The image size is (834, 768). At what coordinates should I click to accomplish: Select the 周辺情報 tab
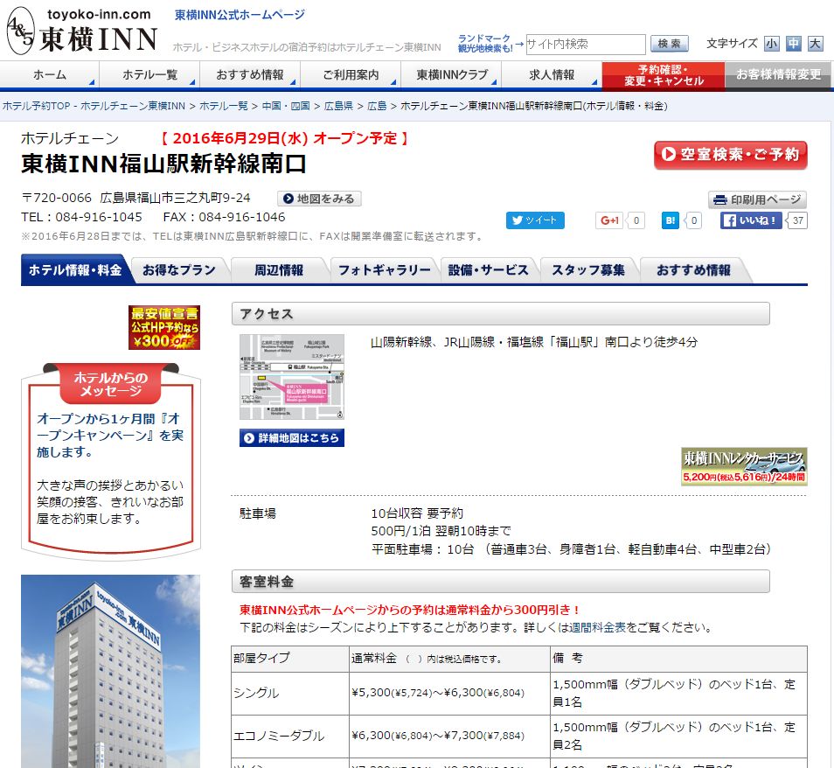point(279,269)
